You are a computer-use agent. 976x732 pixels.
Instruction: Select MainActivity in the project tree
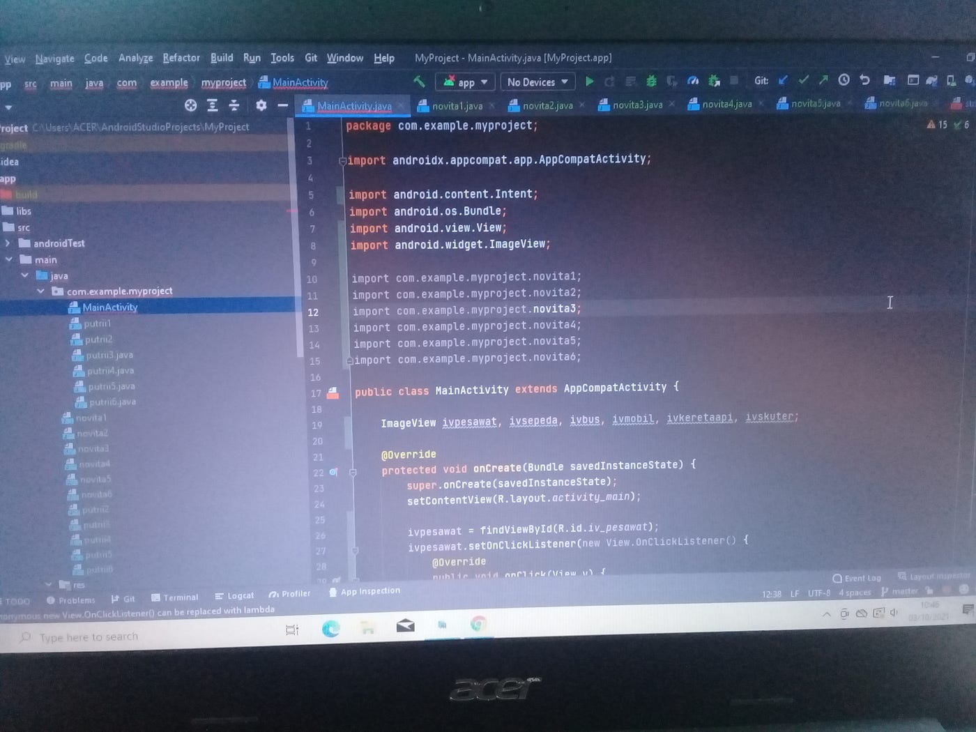tap(109, 307)
